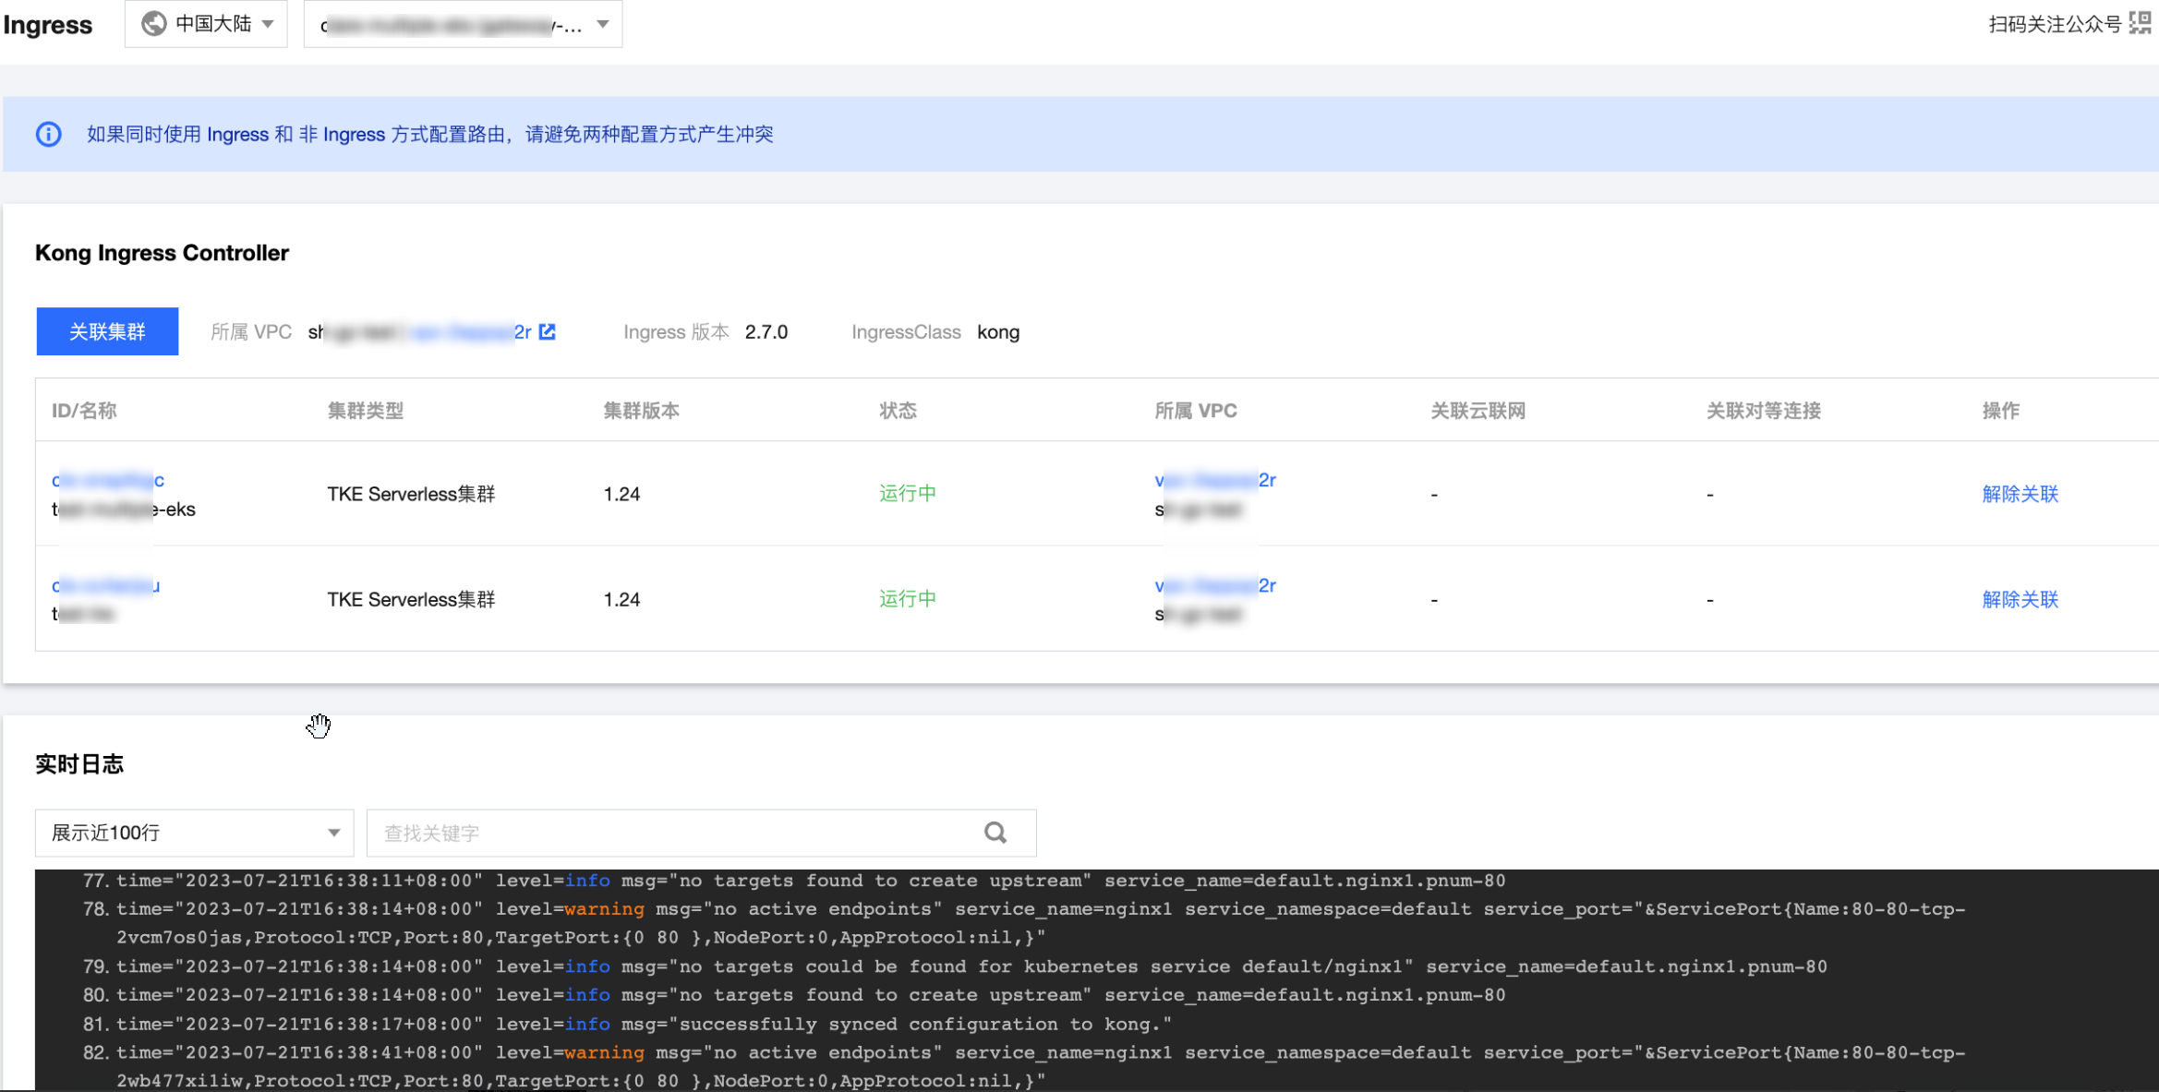Screen dimensions: 2159x1092
Task: Click 解除关联 for the first cluster row
Action: [2020, 494]
